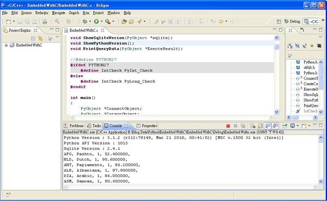Click the Save toolbar icon
This screenshot has width=327, height=201.
20,21
